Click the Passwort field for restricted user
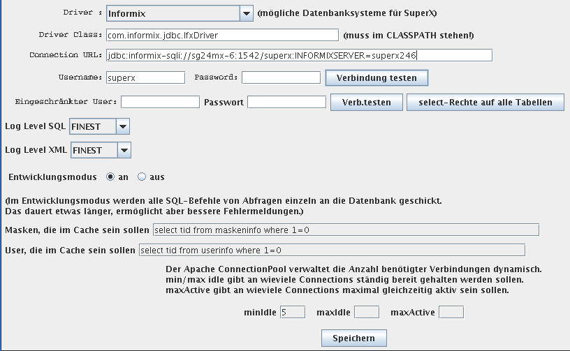Image resolution: width=570 pixels, height=351 pixels. point(287,102)
